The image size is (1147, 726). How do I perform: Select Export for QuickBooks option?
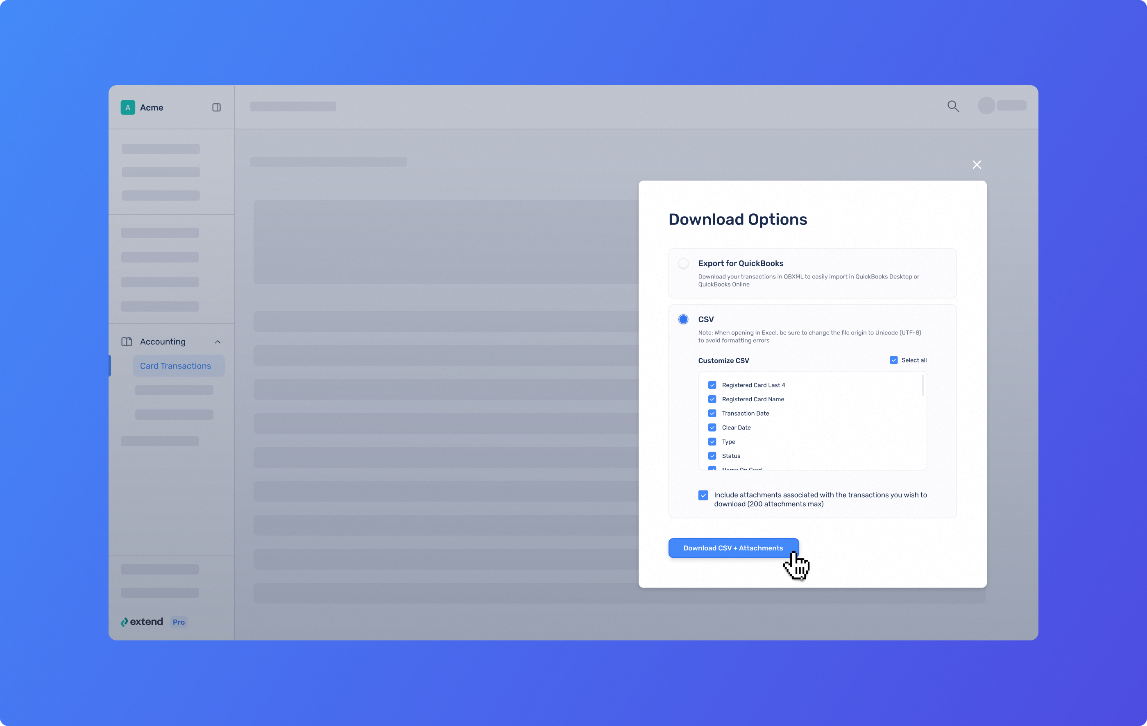683,263
